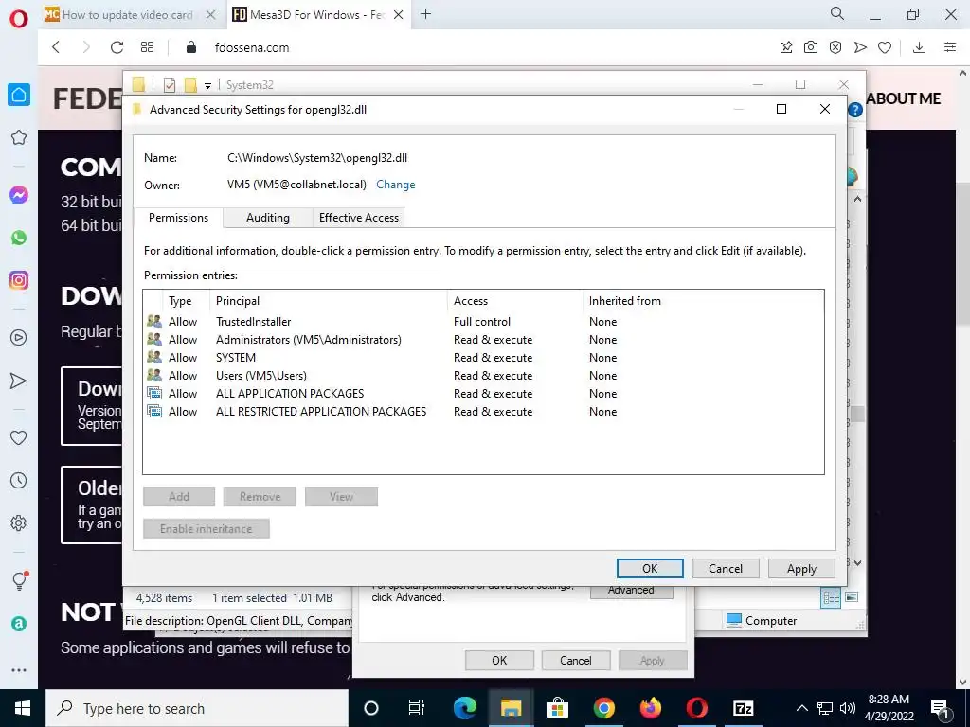Select the SYSTEM permission entry

point(482,357)
